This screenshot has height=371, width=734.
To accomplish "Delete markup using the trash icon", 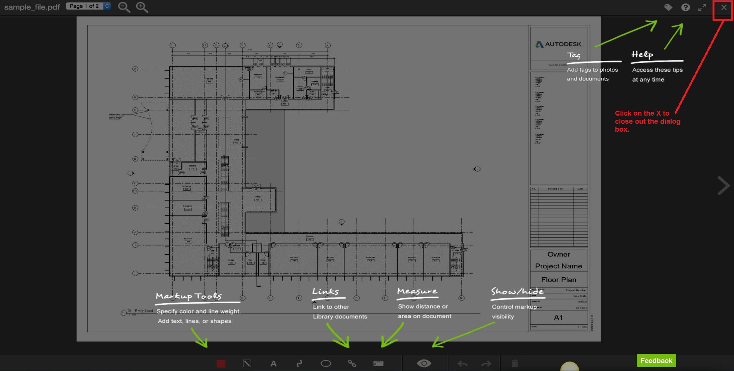I will coord(515,363).
